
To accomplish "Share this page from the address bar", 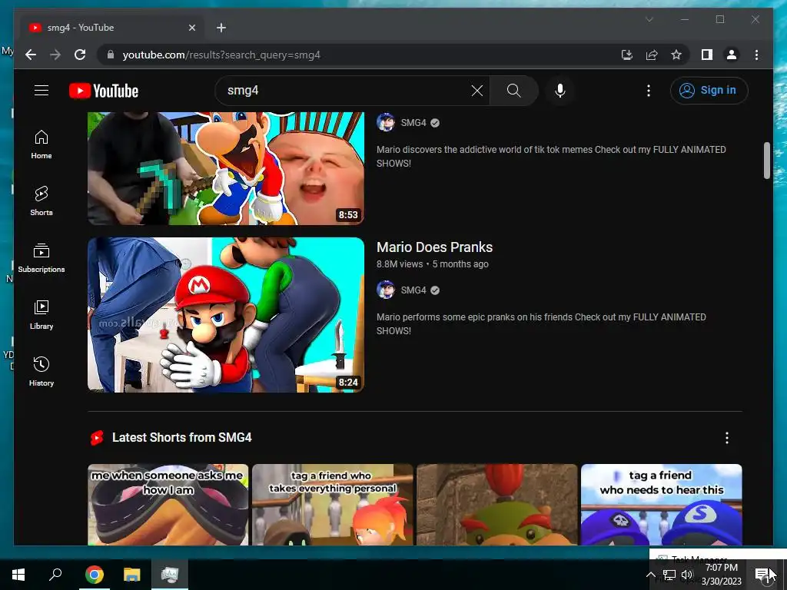I will pyautogui.click(x=652, y=55).
